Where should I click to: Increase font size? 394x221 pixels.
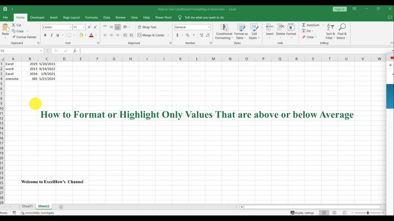coord(89,27)
